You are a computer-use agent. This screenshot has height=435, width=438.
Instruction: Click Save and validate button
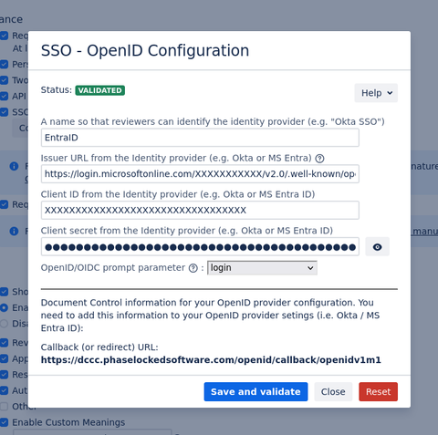[255, 391]
